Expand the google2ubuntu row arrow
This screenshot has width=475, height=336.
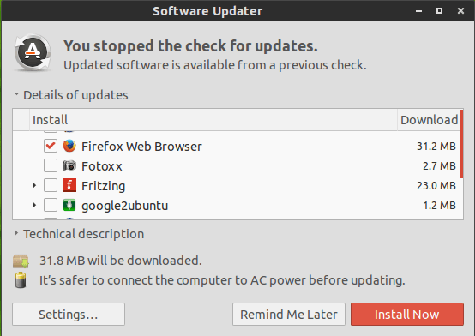pyautogui.click(x=34, y=205)
